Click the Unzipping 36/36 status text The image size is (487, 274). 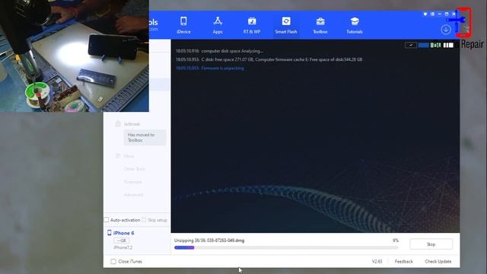(209, 241)
